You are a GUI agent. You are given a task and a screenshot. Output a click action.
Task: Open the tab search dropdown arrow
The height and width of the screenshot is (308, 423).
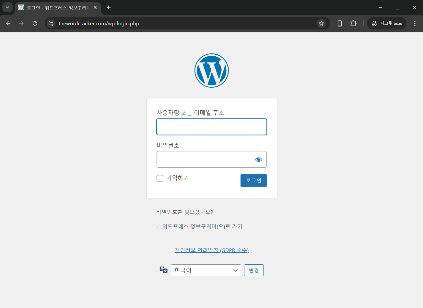pyautogui.click(x=7, y=7)
